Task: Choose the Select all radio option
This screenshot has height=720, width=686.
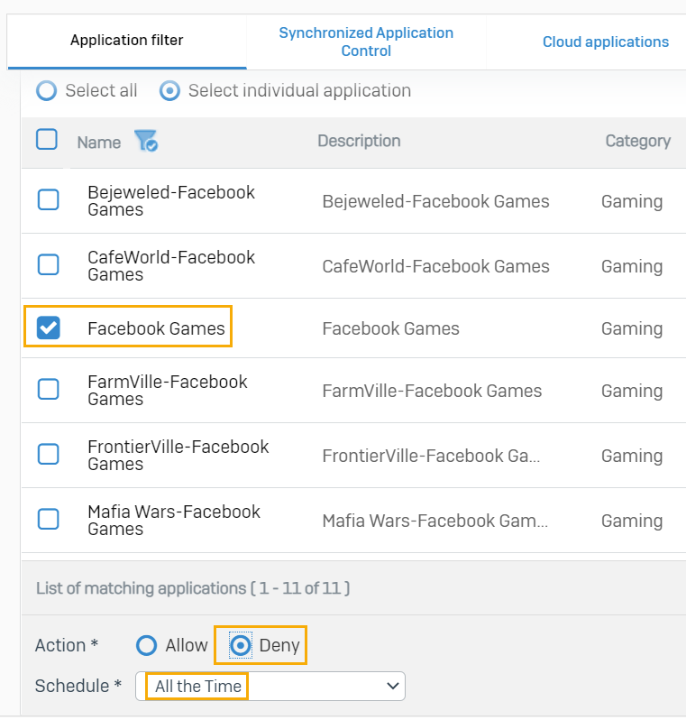Action: tap(45, 91)
